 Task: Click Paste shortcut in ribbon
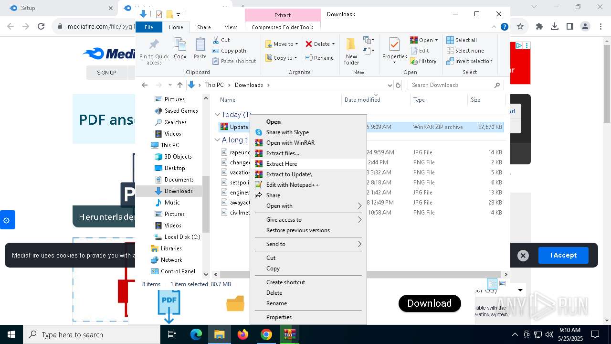click(234, 61)
